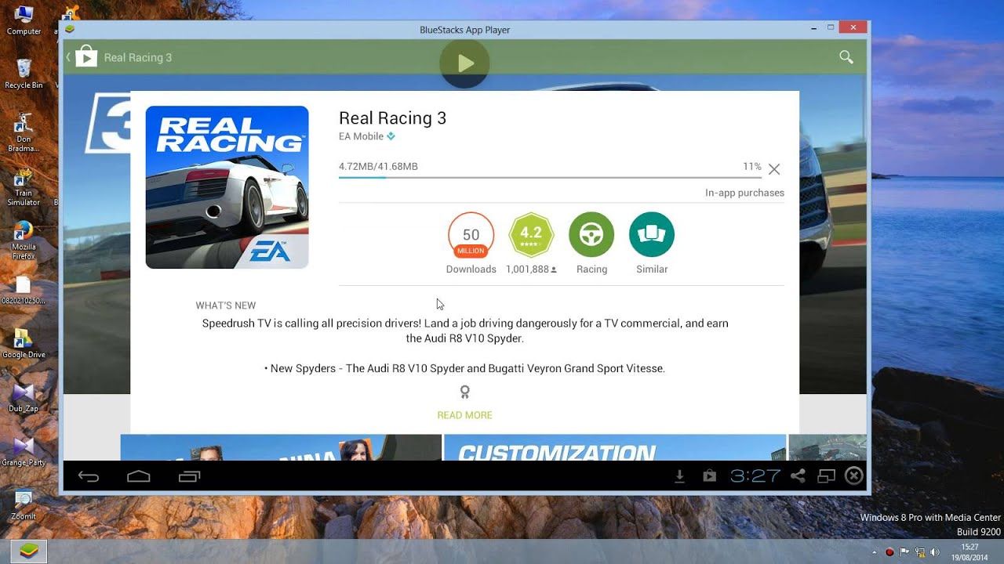The image size is (1004, 564).
Task: Click BlueStacks button on Windows taskbar
Action: (28, 551)
